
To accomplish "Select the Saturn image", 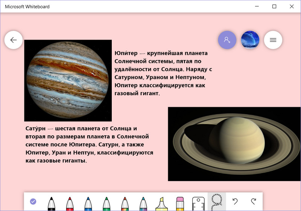I will coord(234,144).
